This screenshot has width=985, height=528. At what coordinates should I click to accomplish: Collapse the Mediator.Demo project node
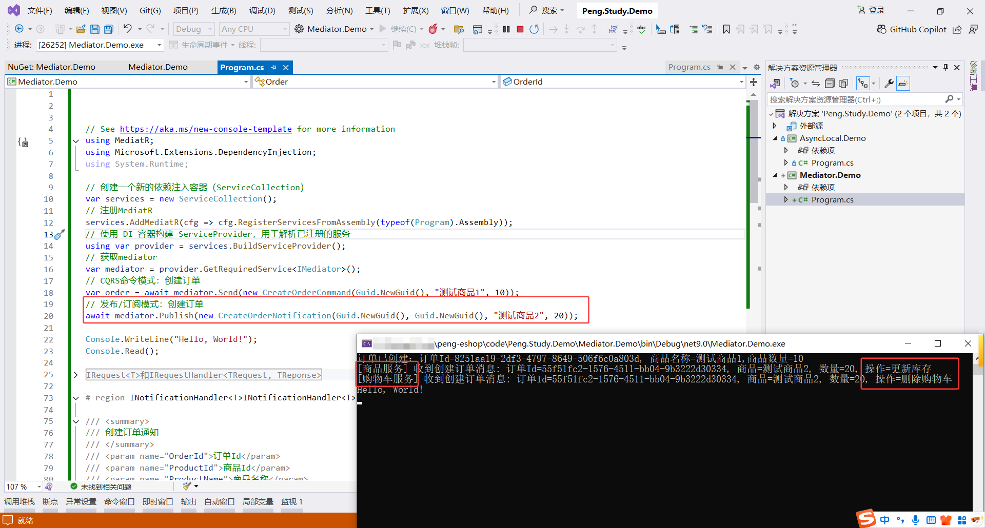[775, 175]
